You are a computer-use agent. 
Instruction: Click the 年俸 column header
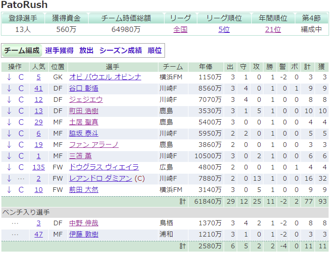tap(206, 67)
